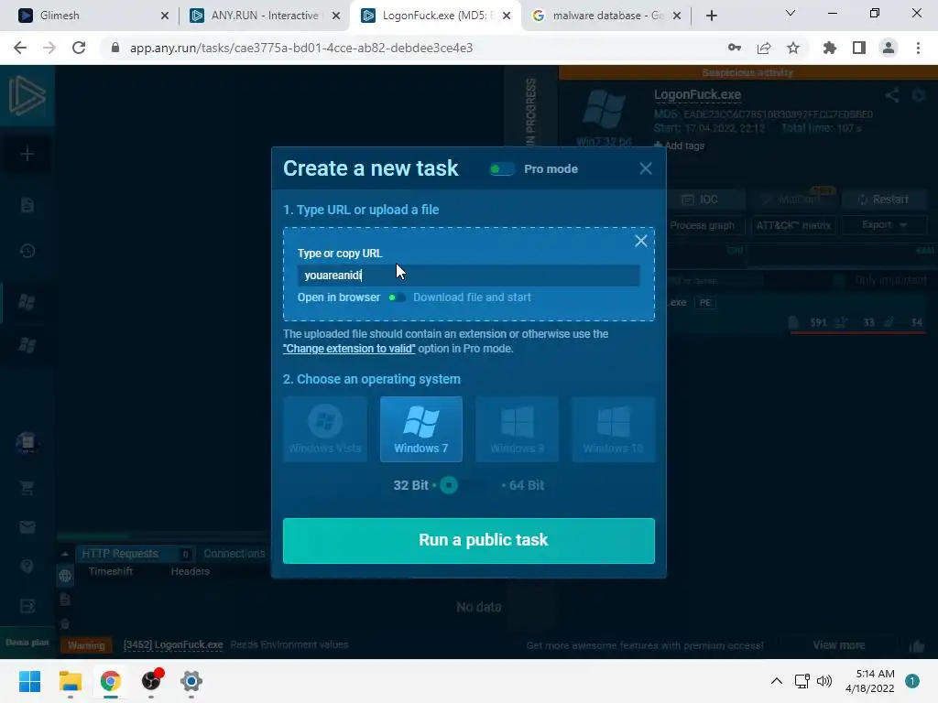938x703 pixels.
Task: Open tab search chevron in Chrome
Action: click(x=791, y=13)
